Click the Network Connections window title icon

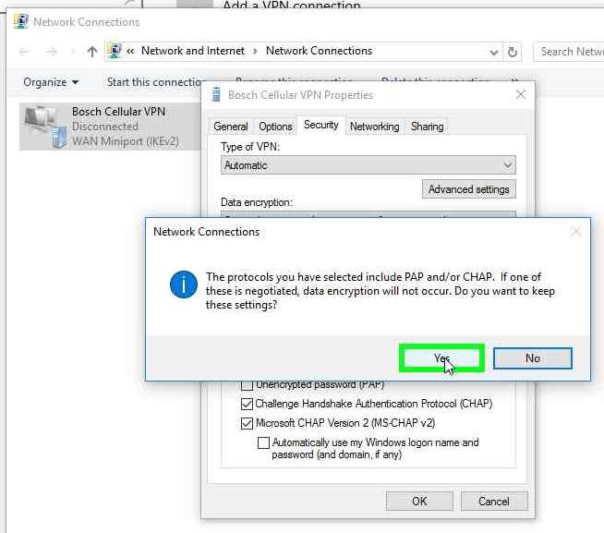tap(21, 21)
